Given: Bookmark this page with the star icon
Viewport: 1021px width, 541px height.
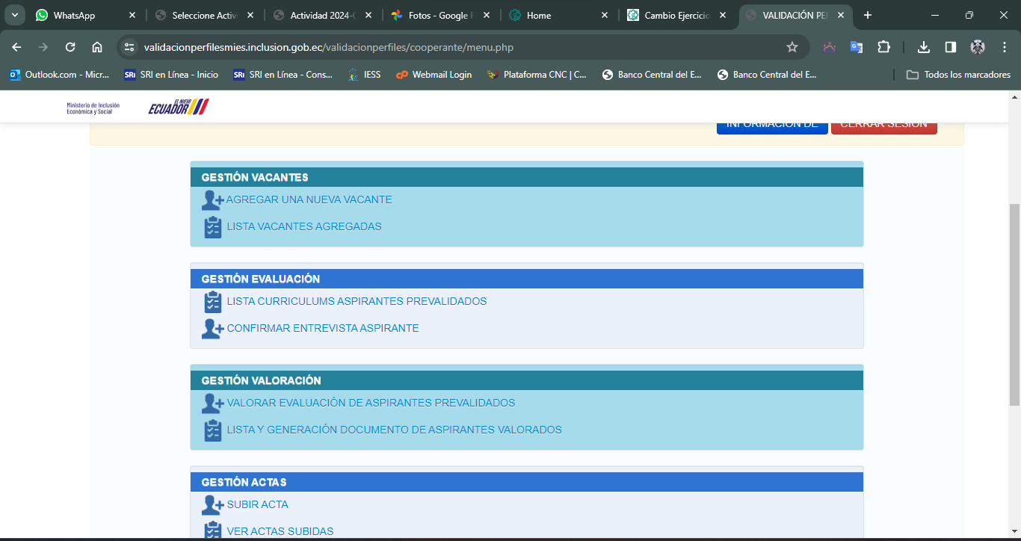Looking at the screenshot, I should (x=792, y=47).
